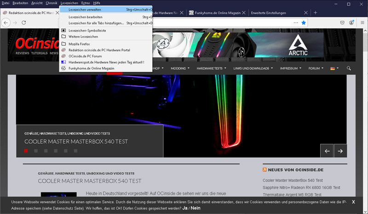This screenshot has width=368, height=214.
Task: Show next slide with right arrow
Action: tap(340, 151)
